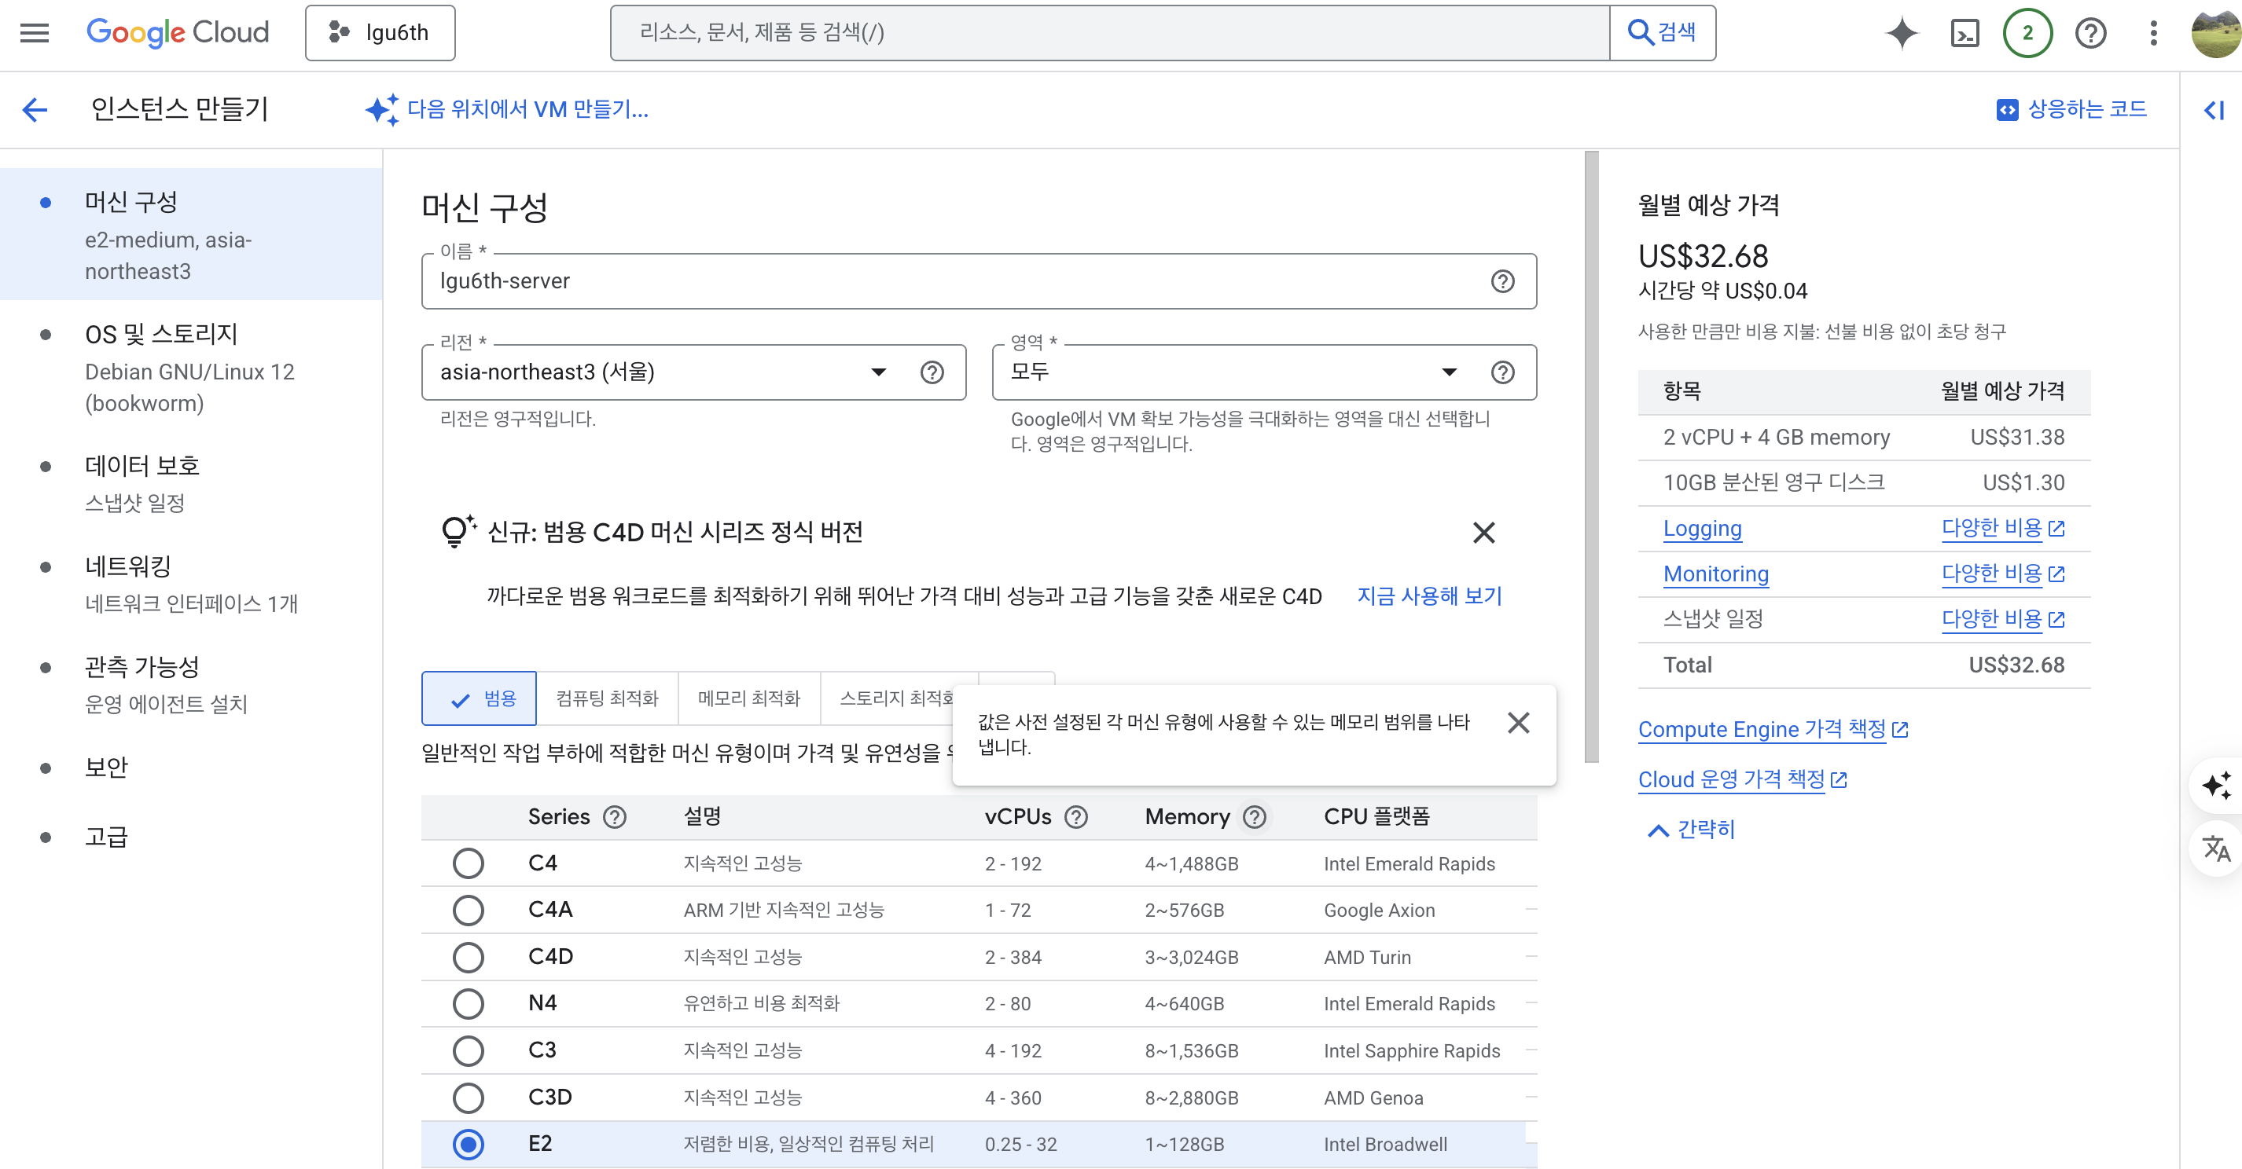Open OS 및 스토리지 section
This screenshot has width=2242, height=1169.
coord(192,367)
